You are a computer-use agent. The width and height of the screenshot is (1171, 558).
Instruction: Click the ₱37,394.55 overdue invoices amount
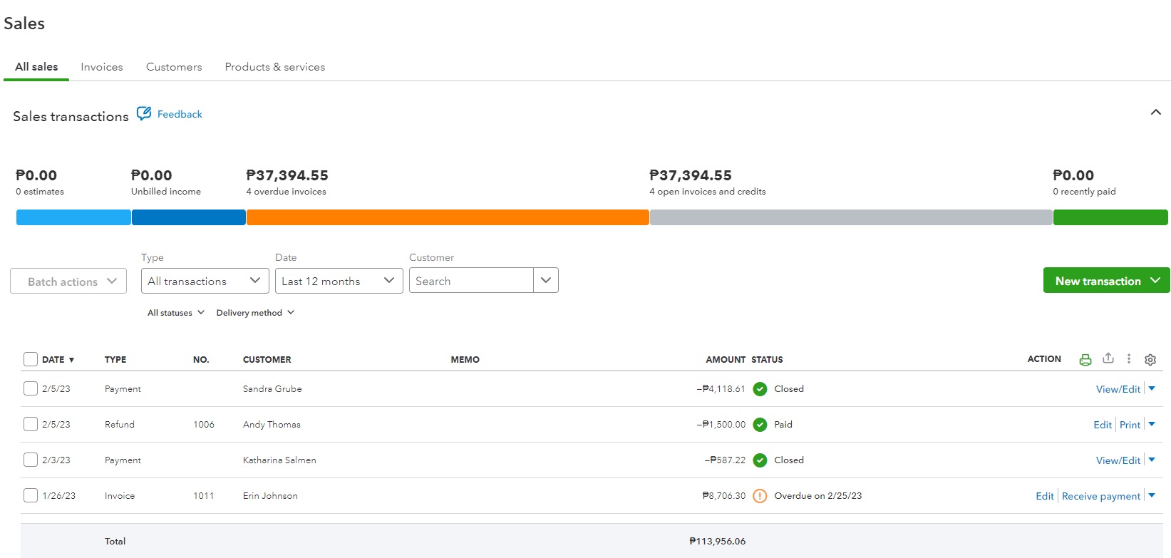[287, 175]
